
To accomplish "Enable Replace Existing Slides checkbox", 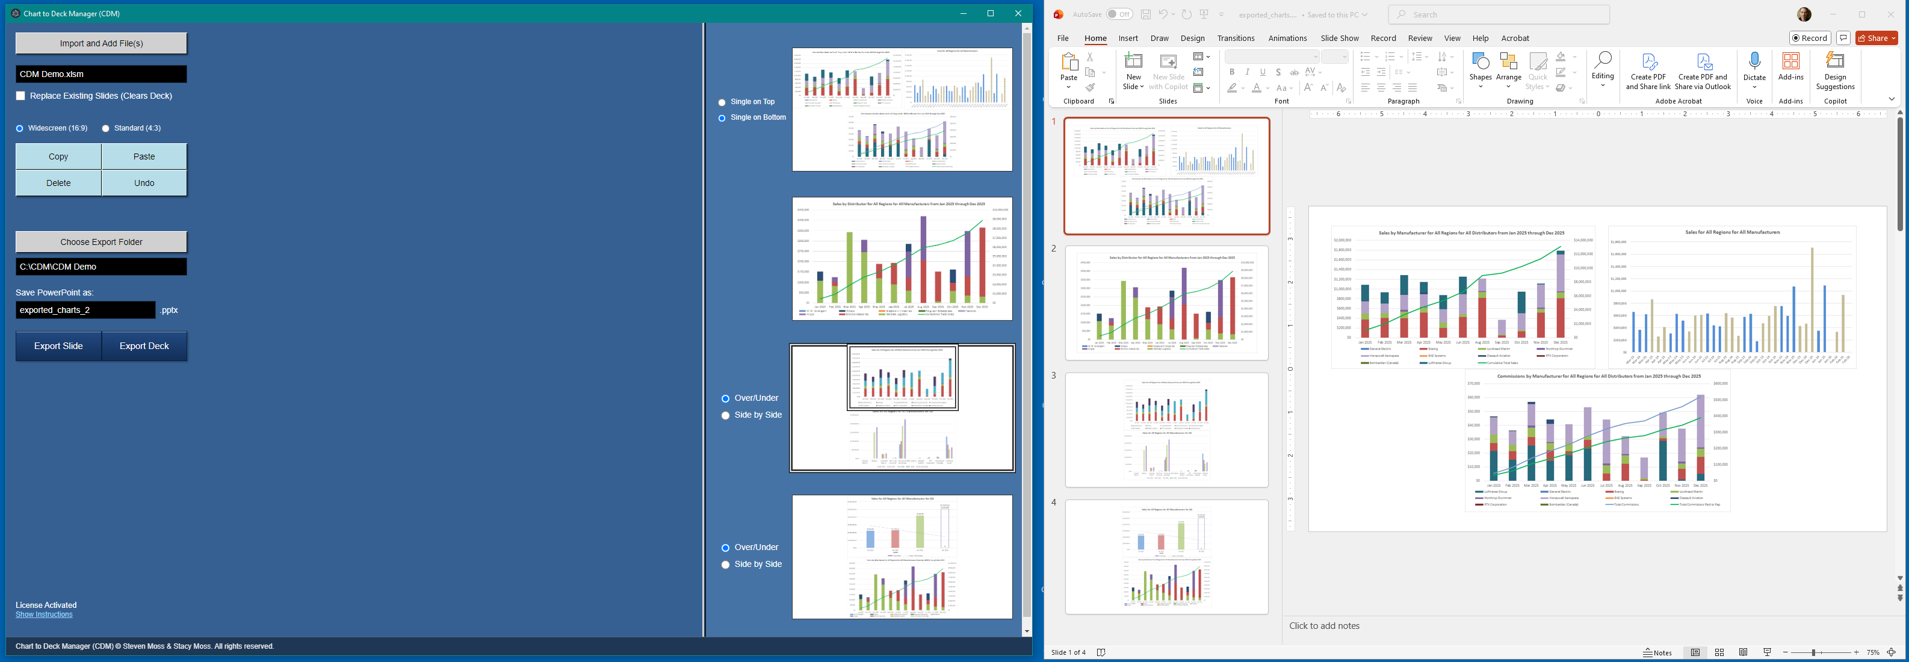I will pos(19,96).
